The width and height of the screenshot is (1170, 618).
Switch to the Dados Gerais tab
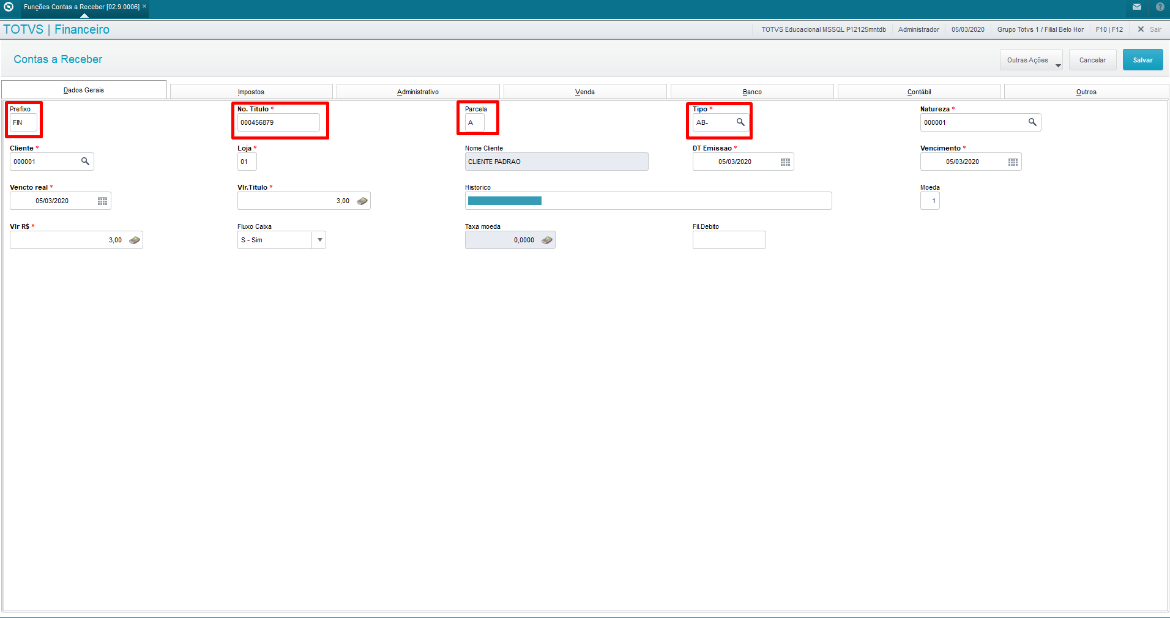click(84, 90)
